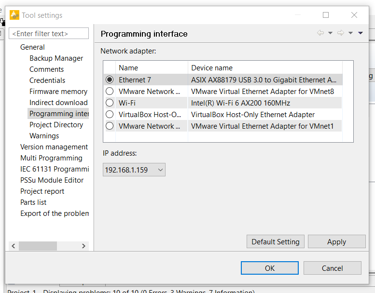Viewport: 375px width, 293px height.
Task: Click the Ethernet 7 name cell
Action: coord(152,80)
